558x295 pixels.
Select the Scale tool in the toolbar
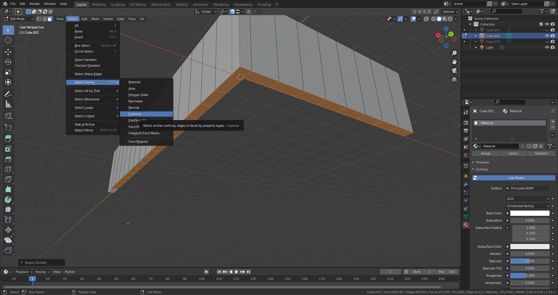(x=8, y=72)
